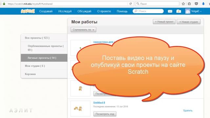Select Все проекты ( 123 )
Image resolution: width=210 pixels, height=118 pixels.
point(44,38)
